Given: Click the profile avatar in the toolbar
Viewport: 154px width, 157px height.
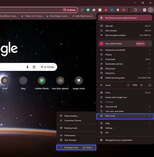Looking at the screenshot, I should [145, 10].
